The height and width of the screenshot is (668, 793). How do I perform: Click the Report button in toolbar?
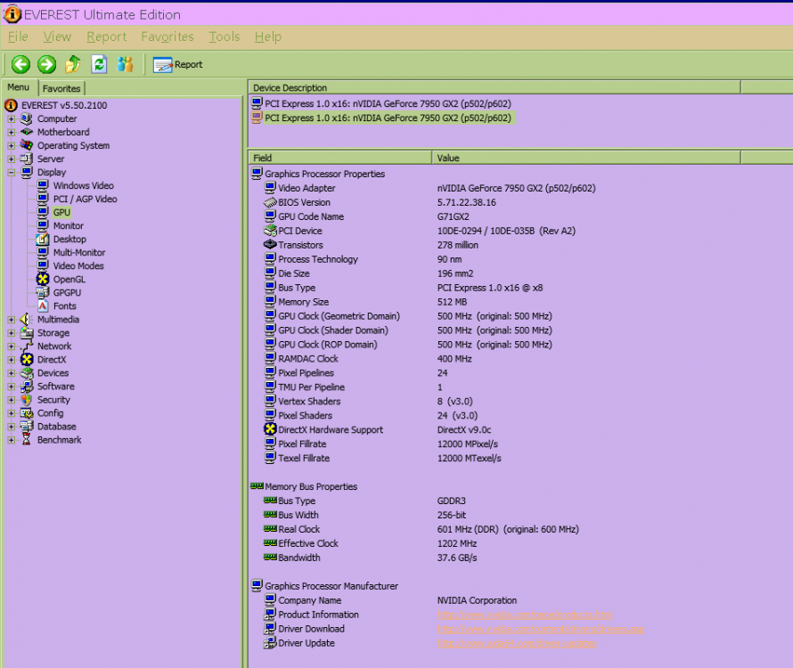click(177, 64)
